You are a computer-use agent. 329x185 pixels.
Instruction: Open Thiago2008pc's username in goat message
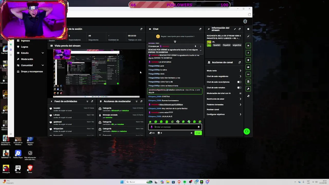pos(154,66)
